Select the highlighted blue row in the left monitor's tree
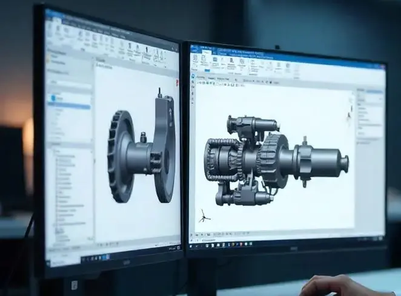Viewport: 401px width, 296px height. (x=69, y=107)
